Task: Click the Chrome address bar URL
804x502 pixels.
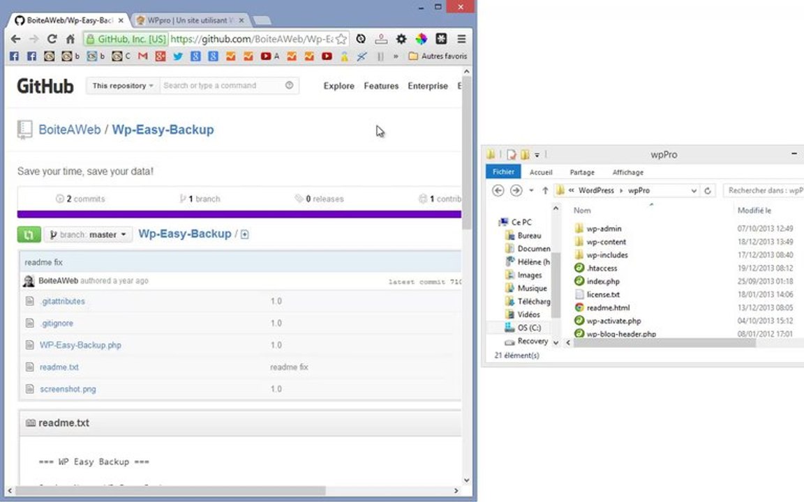Action: (x=251, y=39)
